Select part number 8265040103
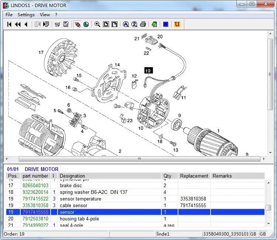This screenshot has height=240, width=277. (x=35, y=186)
